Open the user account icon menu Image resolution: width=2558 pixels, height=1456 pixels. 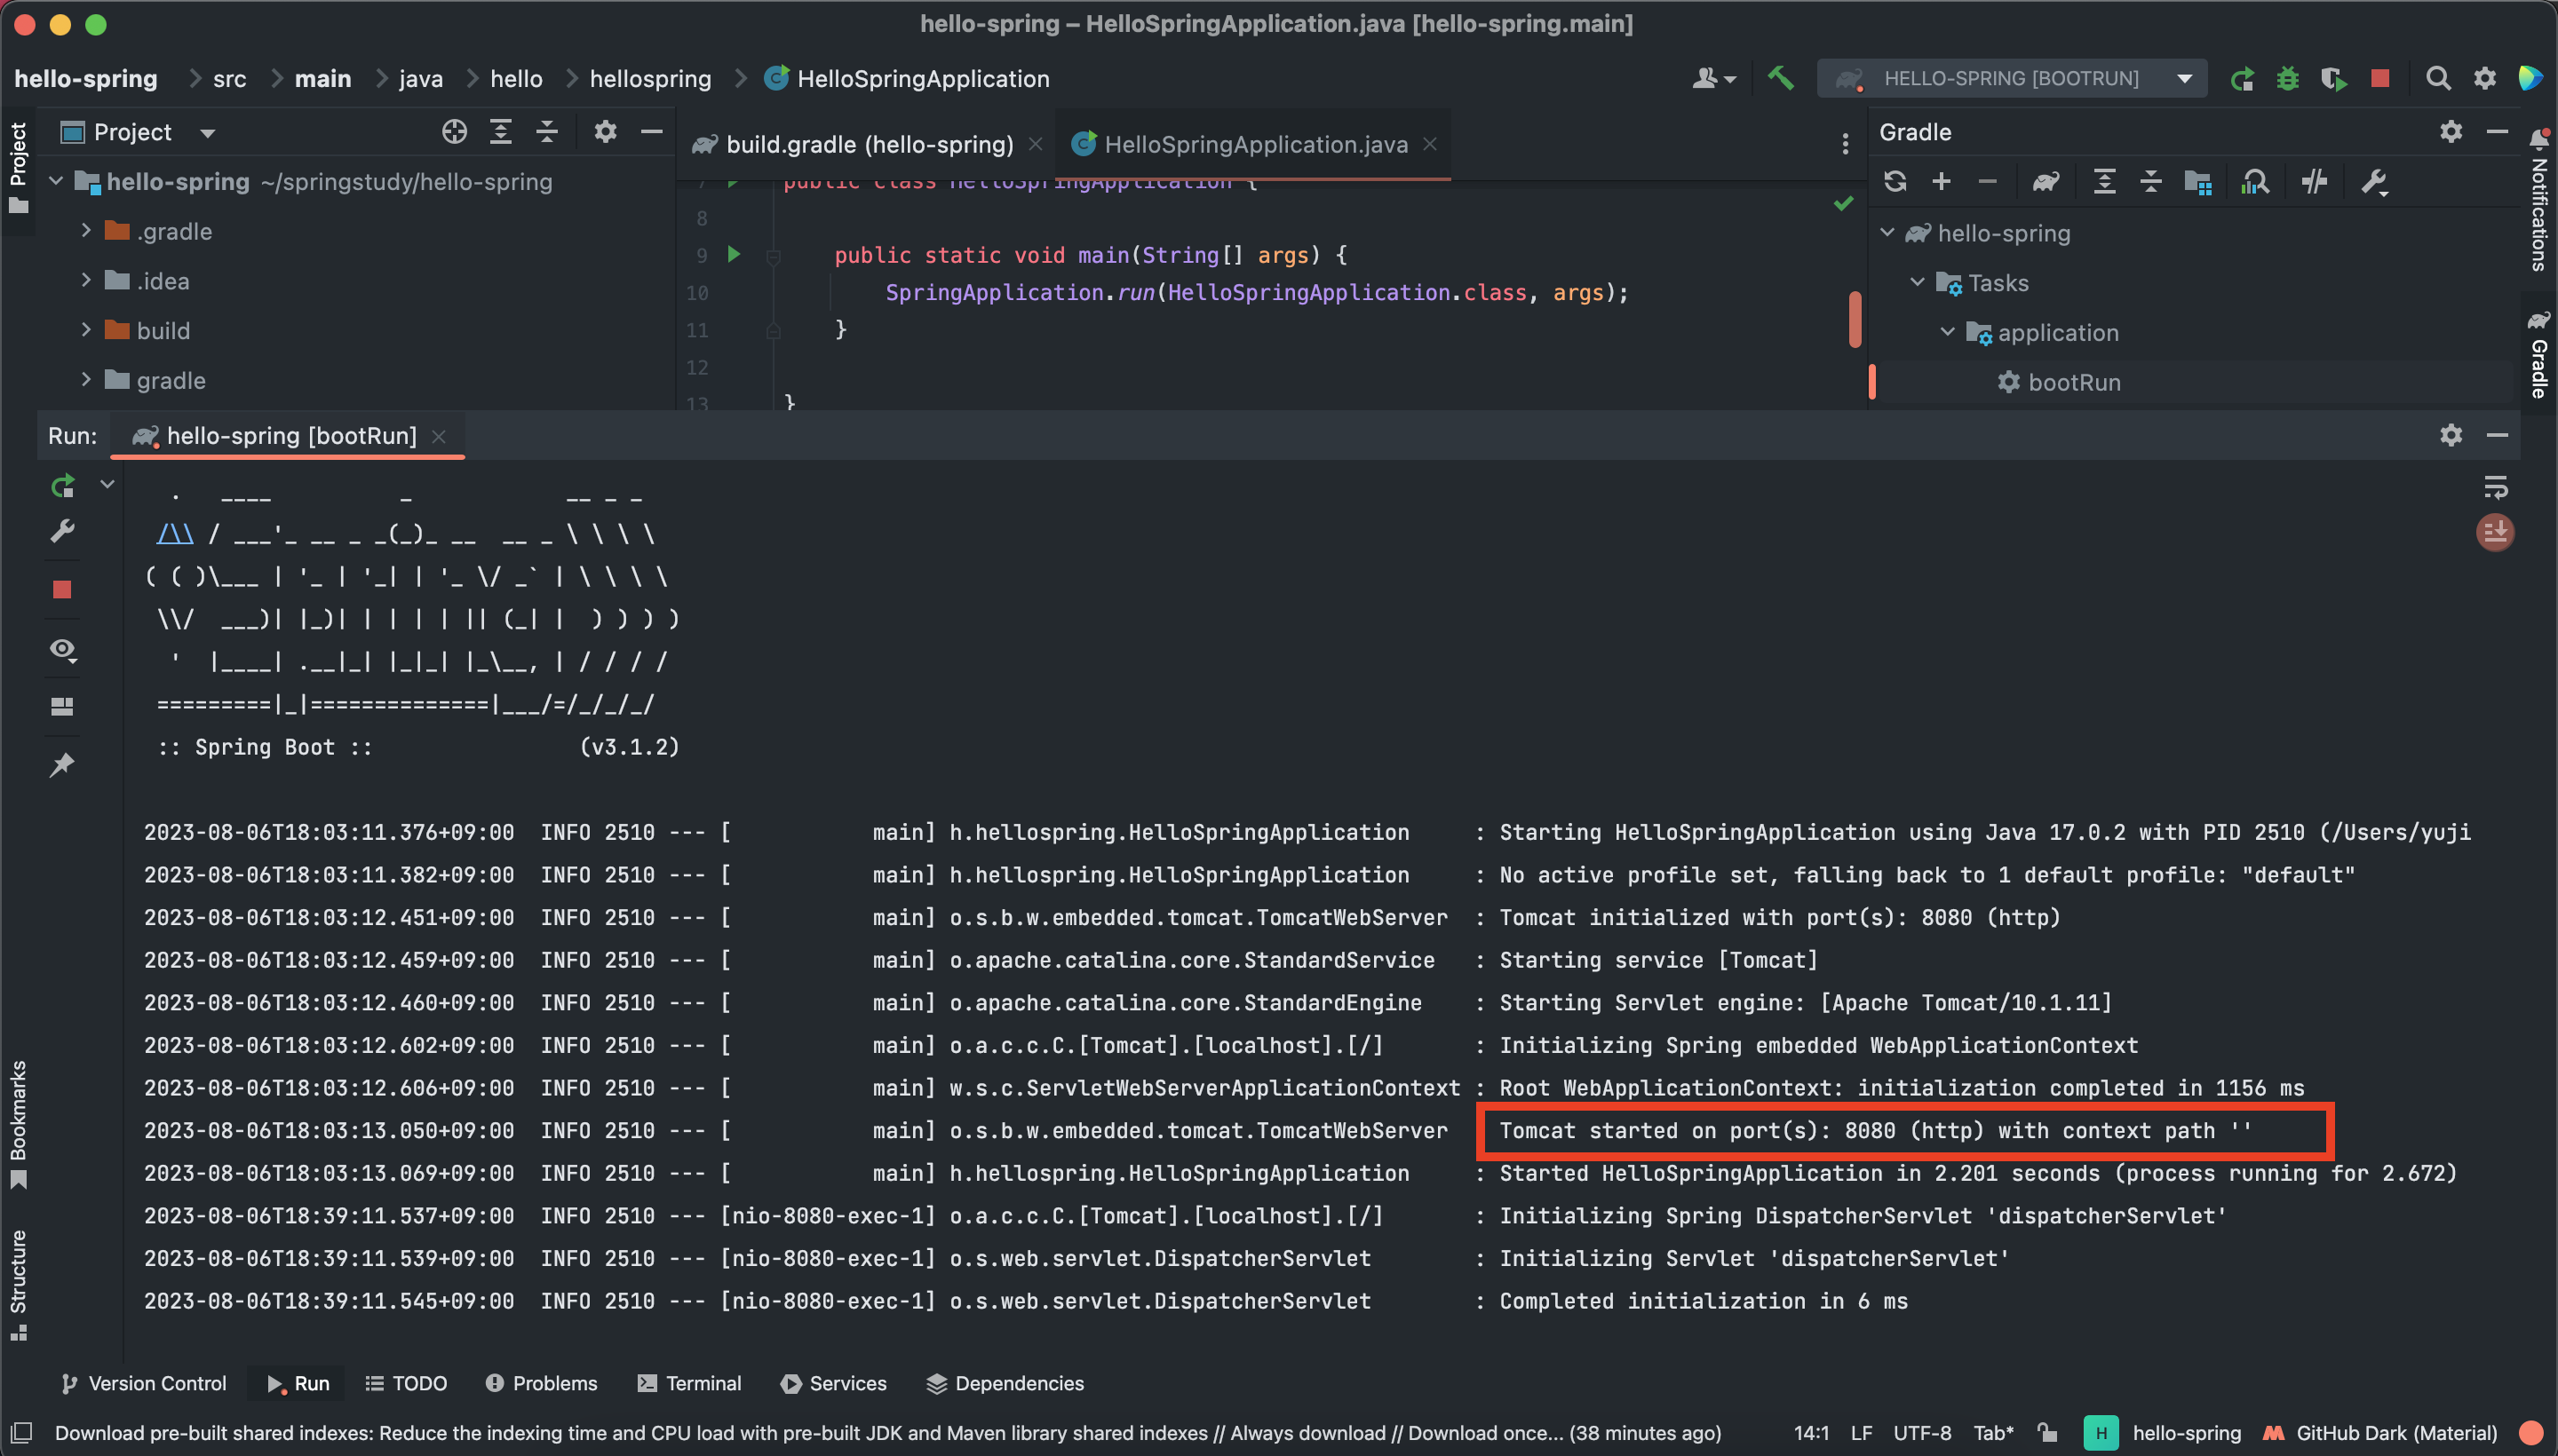(1712, 78)
